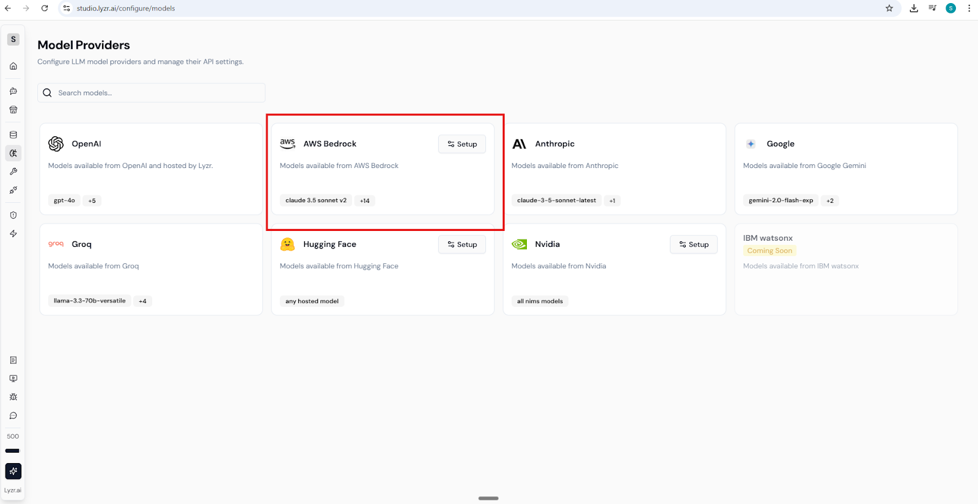Click the credits progress bar in sidebar
This screenshot has height=504, width=978.
pyautogui.click(x=13, y=451)
